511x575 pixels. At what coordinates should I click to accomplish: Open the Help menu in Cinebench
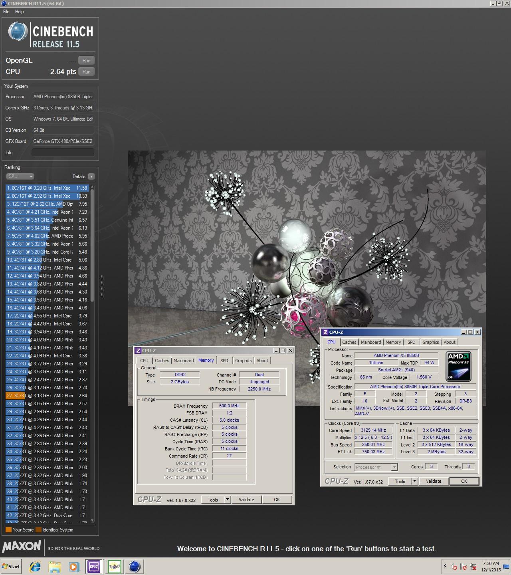click(x=20, y=12)
